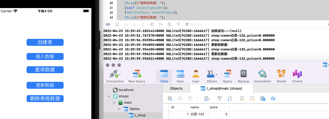This screenshot has height=119, width=329.
Task: Open the User management icon
Action: (x=196, y=76)
